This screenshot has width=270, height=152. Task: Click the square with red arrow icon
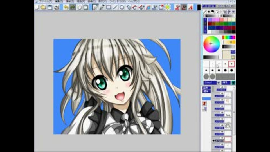click(x=161, y=7)
